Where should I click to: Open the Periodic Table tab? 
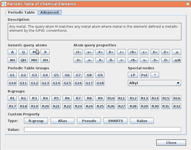pos(21,12)
